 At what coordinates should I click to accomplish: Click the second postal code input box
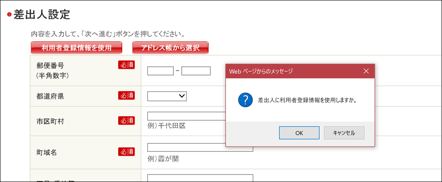click(196, 71)
